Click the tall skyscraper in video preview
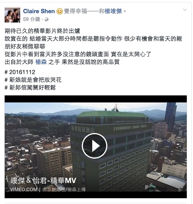 click(x=171, y=116)
